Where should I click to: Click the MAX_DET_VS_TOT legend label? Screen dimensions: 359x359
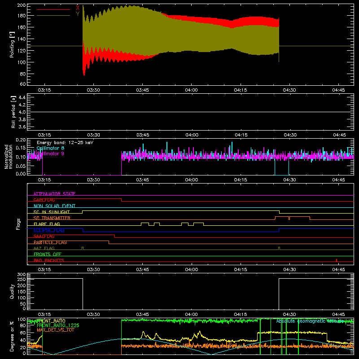56,330
